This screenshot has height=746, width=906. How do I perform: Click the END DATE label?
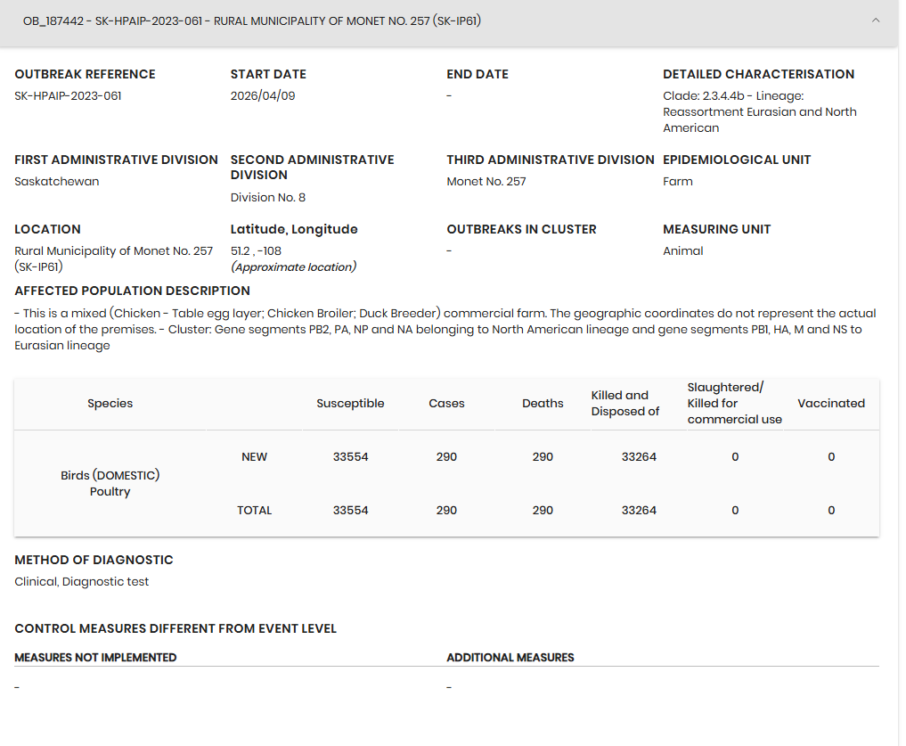(x=477, y=75)
